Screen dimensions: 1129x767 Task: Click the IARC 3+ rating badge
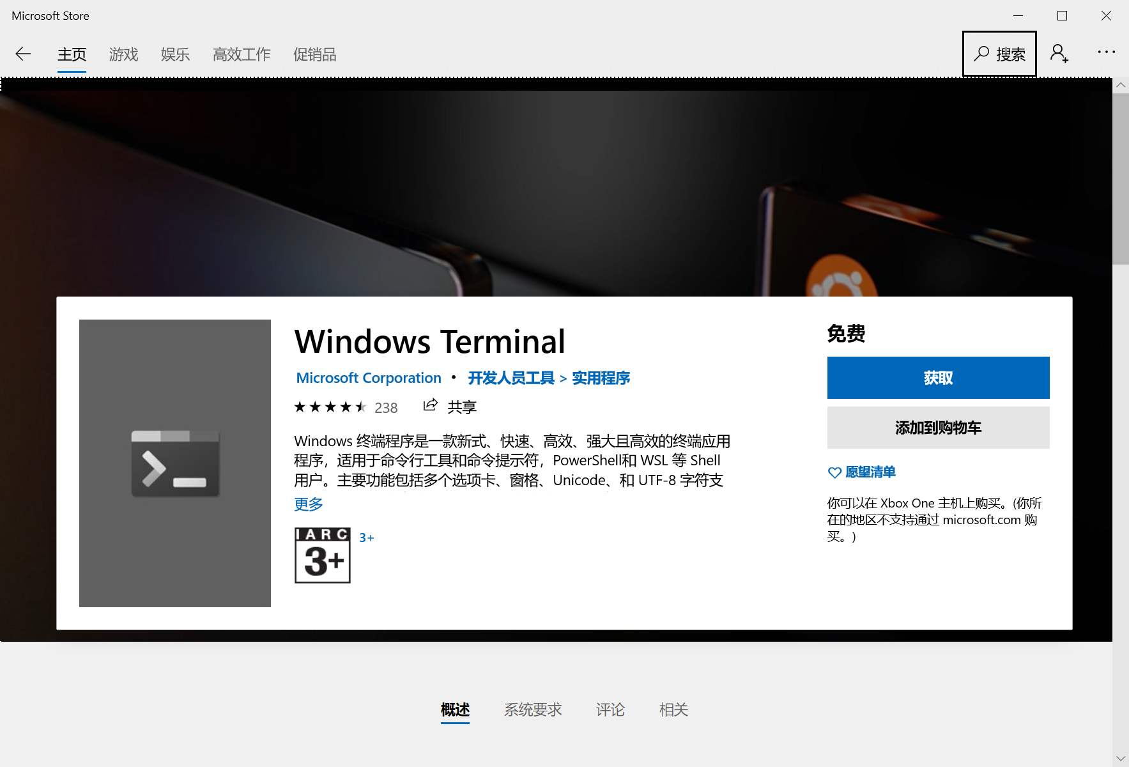(323, 555)
